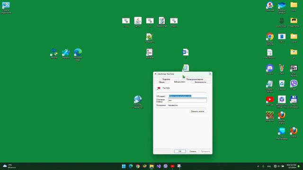Click the URL address field

[x=187, y=96]
